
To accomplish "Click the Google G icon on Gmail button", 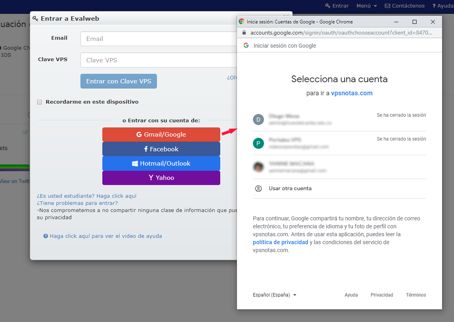I will [139, 135].
